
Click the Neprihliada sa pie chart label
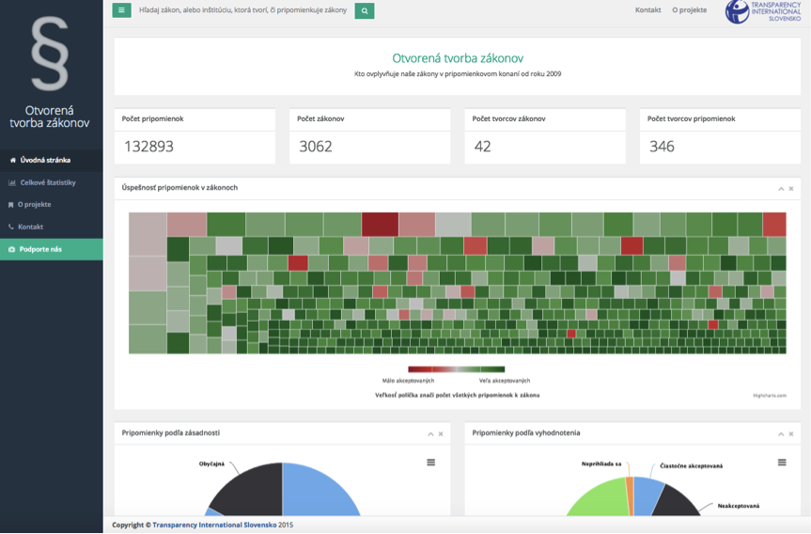point(601,463)
